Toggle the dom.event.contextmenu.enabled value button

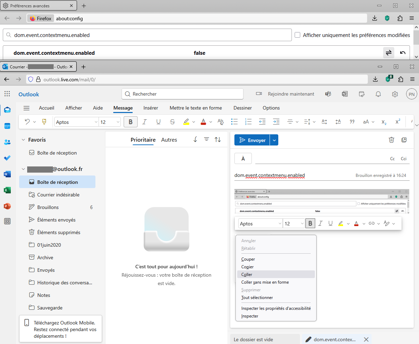(389, 53)
